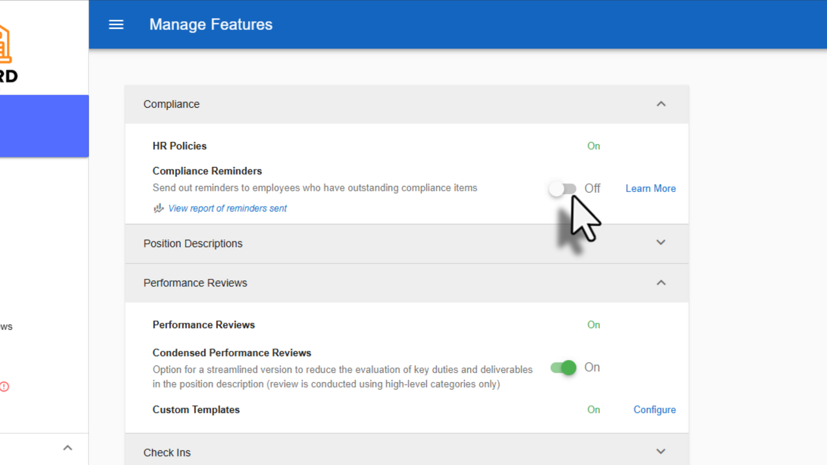
Task: Click the red alert circle icon
Action: [x=4, y=386]
